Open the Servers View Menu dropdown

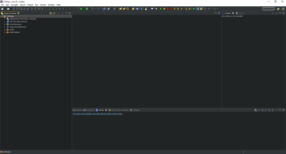[276, 110]
